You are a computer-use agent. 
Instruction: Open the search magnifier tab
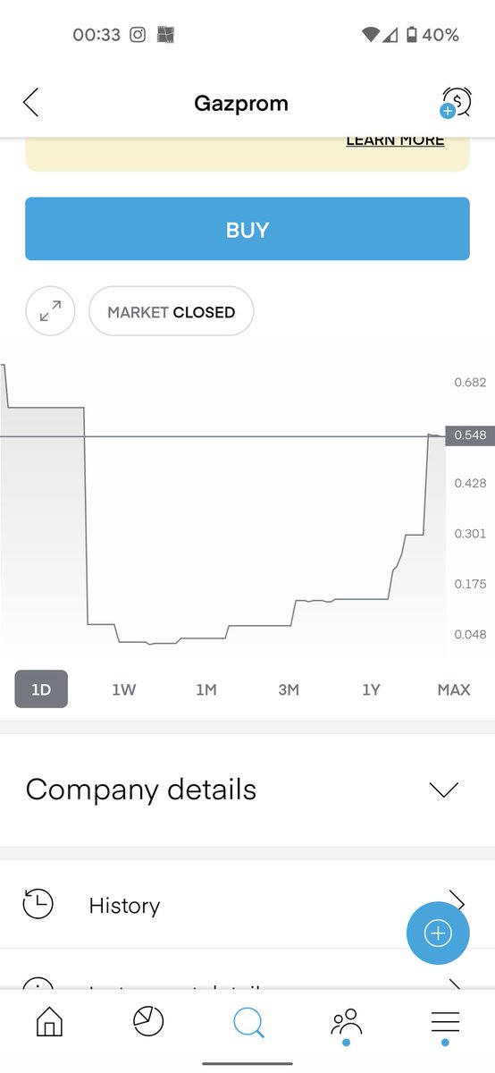tap(248, 1022)
